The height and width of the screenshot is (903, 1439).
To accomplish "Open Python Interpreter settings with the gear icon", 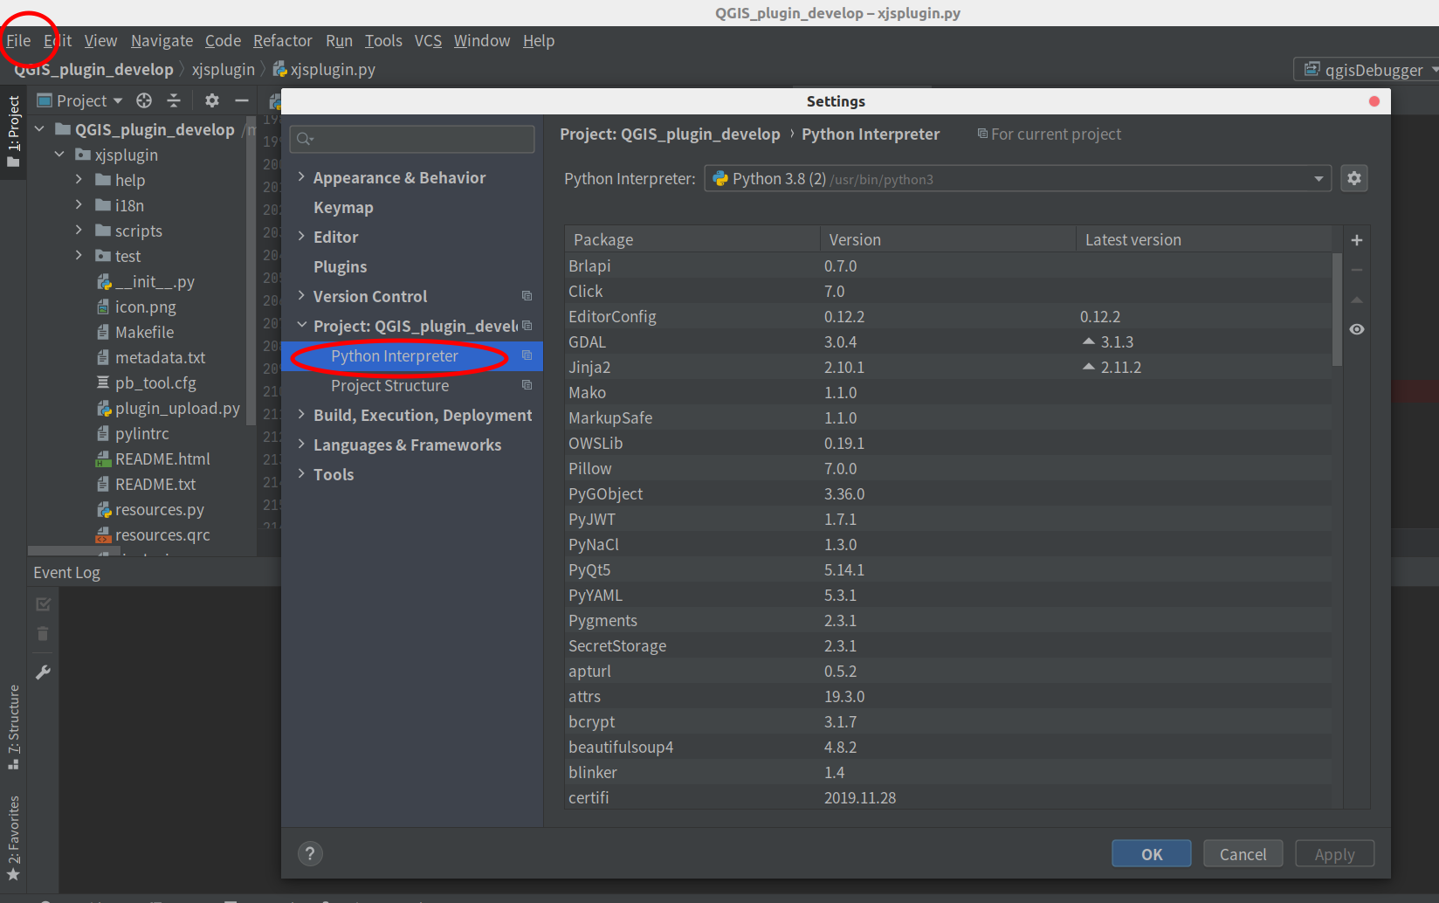I will pyautogui.click(x=1354, y=178).
